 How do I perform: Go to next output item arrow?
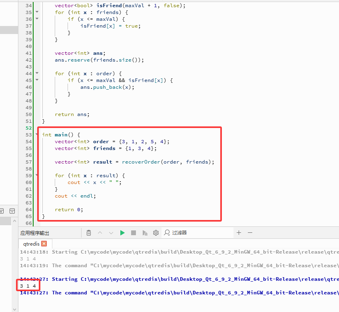[111, 233]
